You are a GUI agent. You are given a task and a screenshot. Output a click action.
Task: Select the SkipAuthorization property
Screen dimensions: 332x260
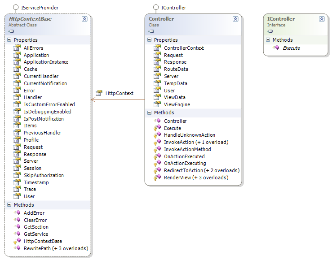tap(44, 175)
